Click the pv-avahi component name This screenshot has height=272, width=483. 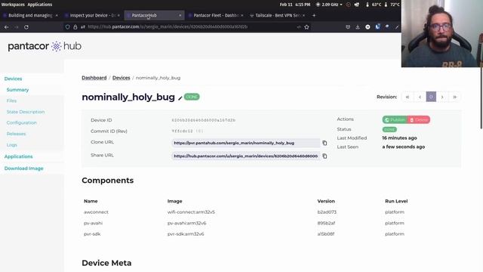click(x=94, y=223)
